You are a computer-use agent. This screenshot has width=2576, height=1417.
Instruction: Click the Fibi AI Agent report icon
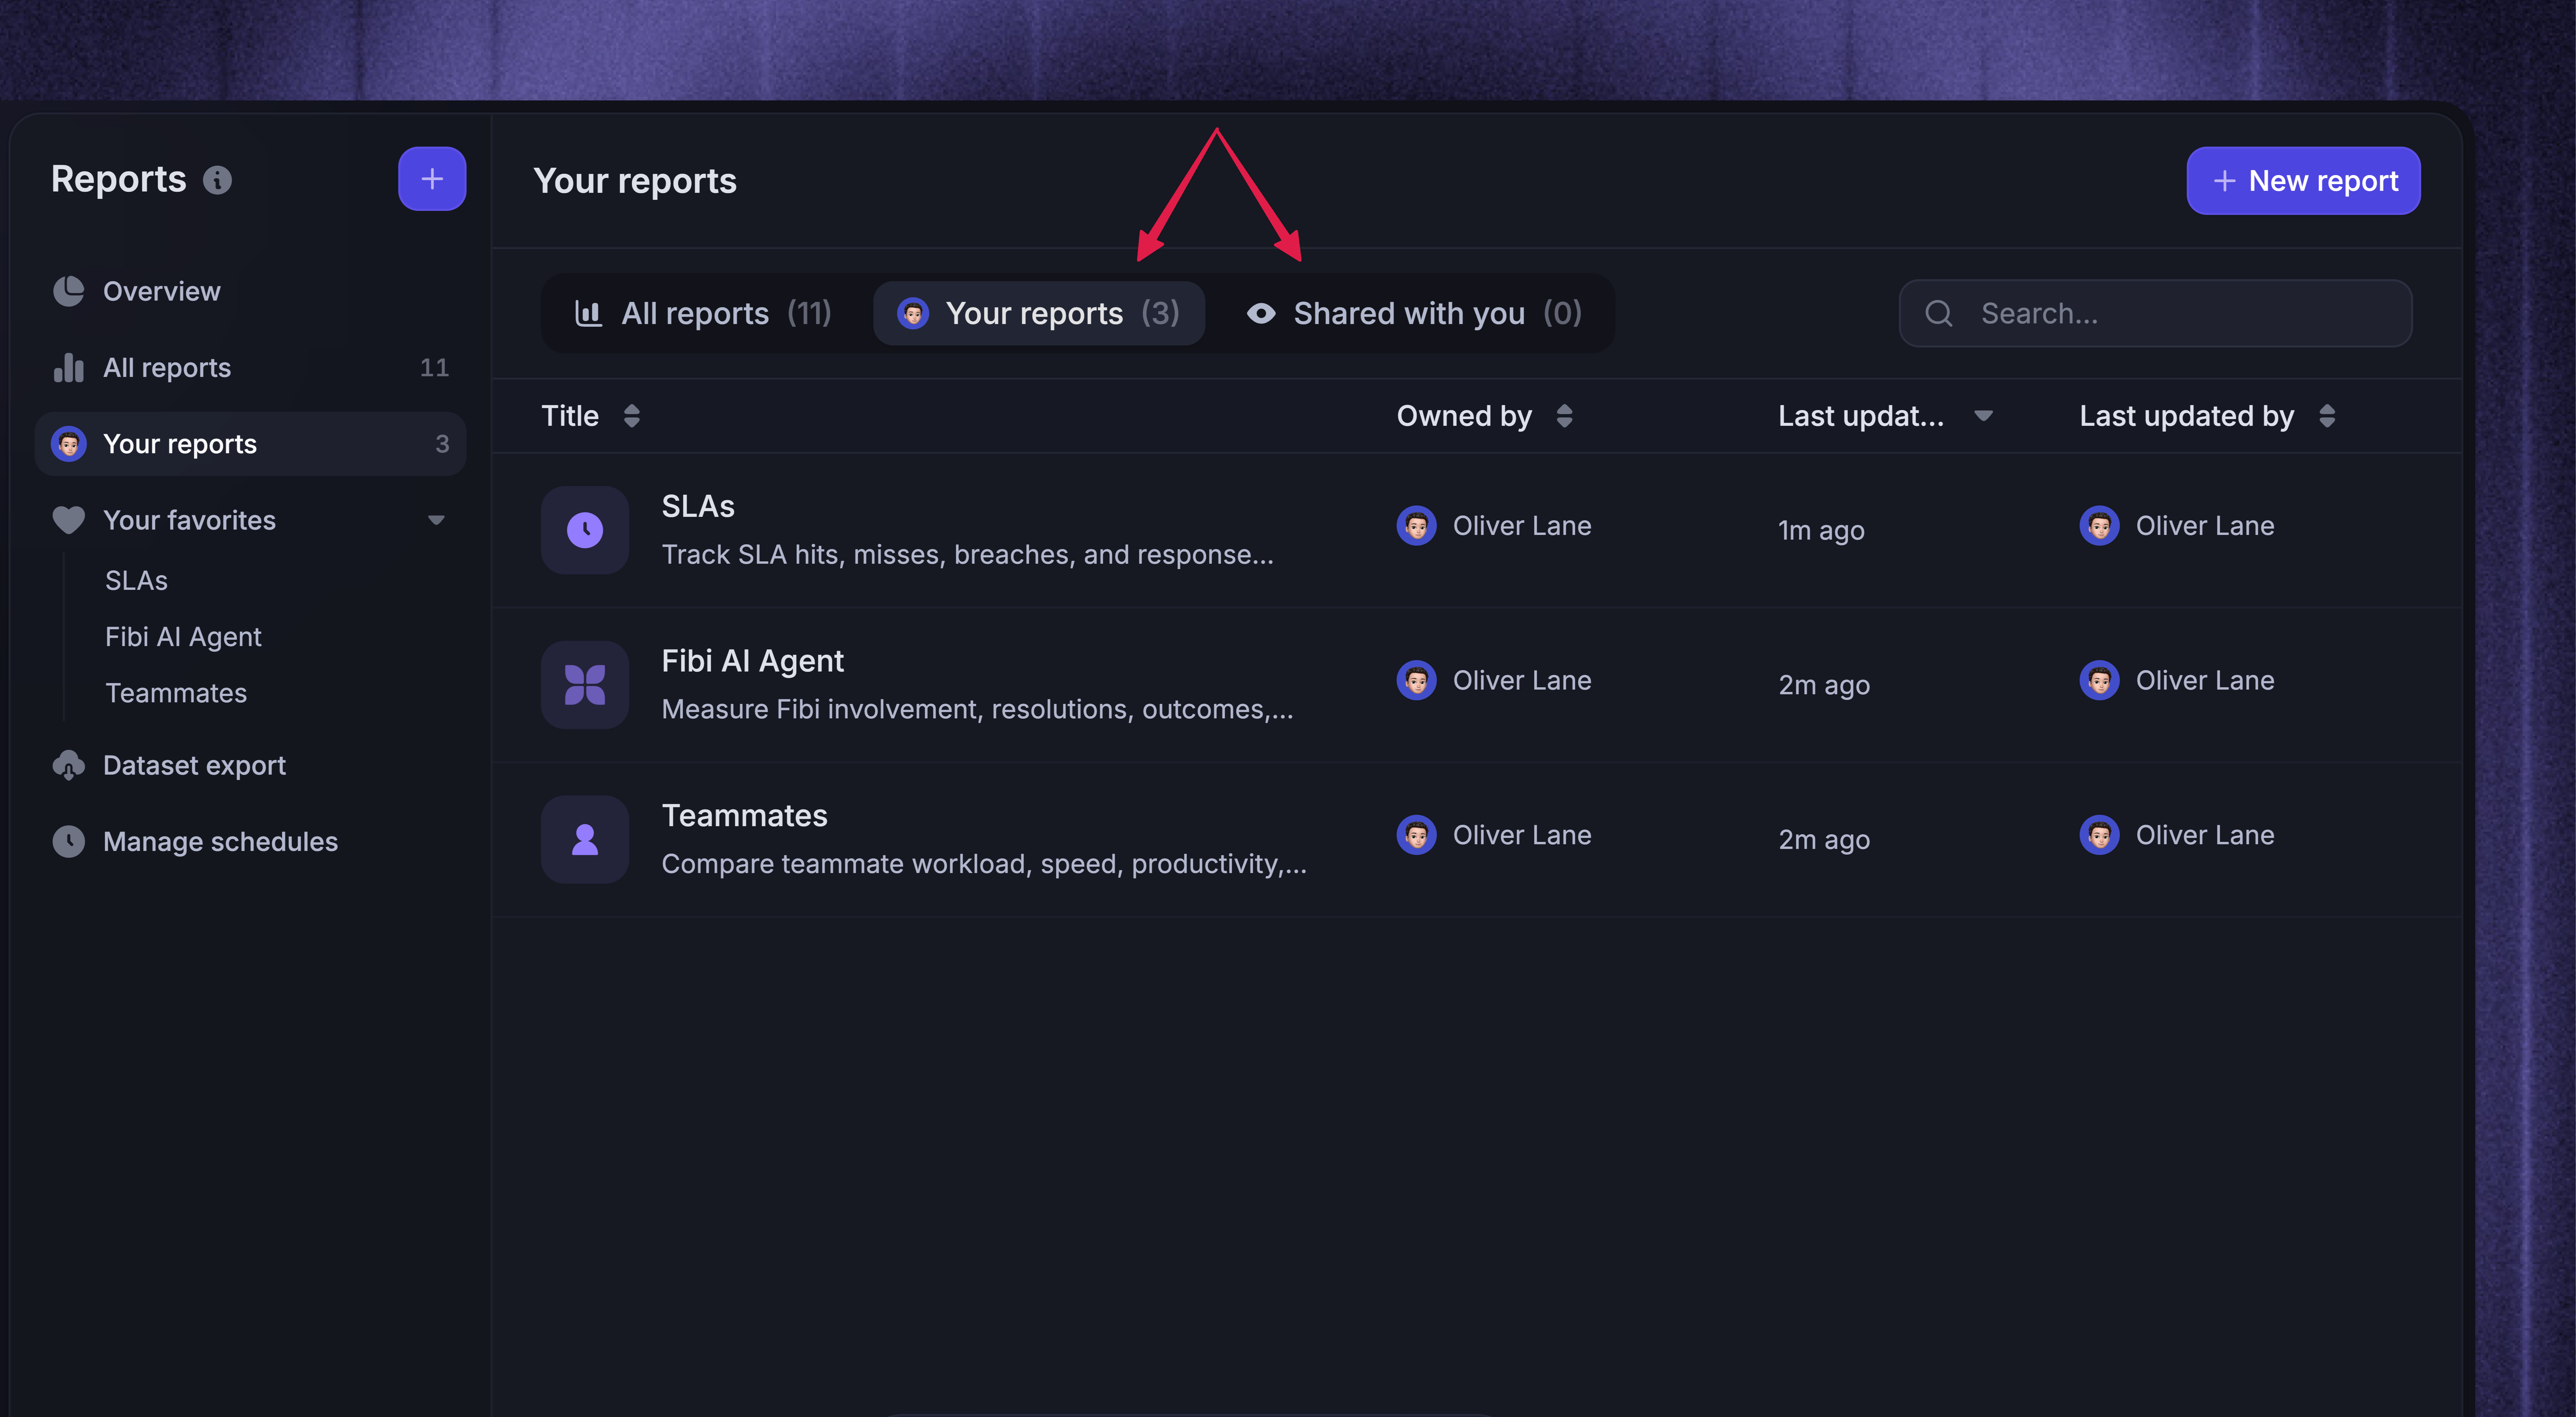585,685
